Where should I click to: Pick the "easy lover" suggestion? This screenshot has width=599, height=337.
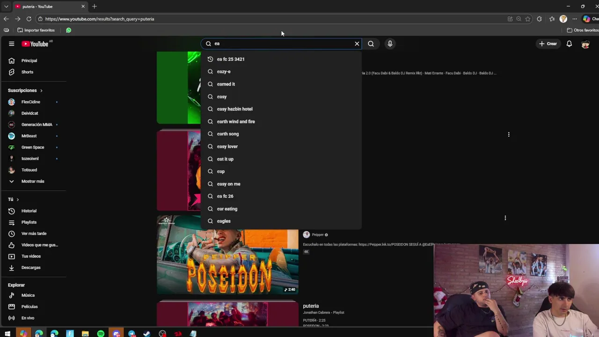(281, 147)
